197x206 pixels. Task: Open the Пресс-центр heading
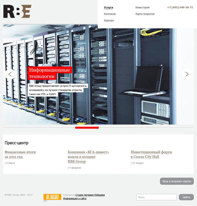[16, 143]
